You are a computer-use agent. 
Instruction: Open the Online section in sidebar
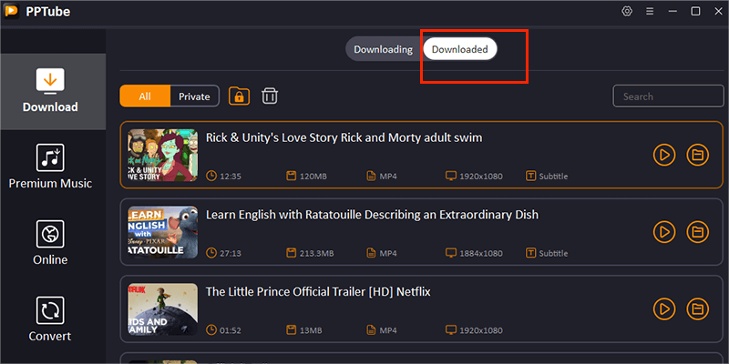[x=50, y=243]
